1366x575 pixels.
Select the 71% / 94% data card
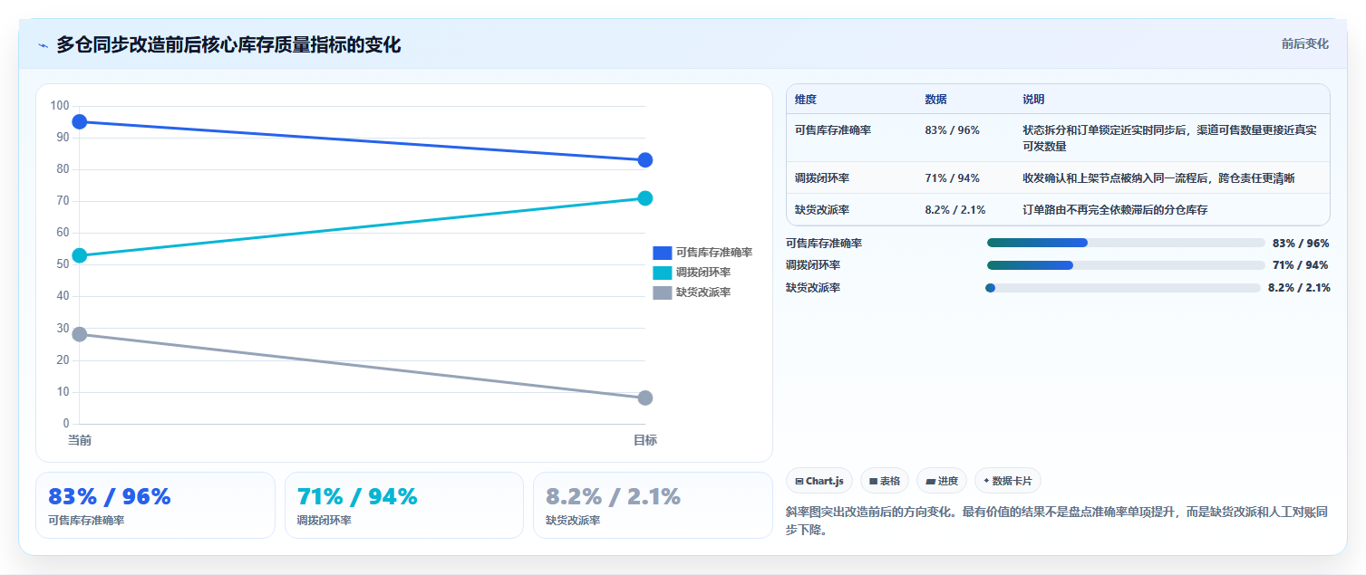pyautogui.click(x=404, y=505)
